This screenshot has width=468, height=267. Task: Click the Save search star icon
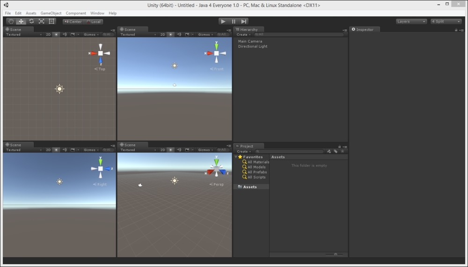[343, 151]
